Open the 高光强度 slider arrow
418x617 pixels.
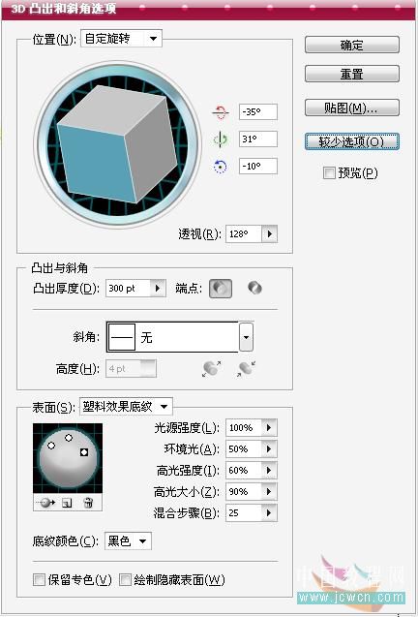pos(269,470)
